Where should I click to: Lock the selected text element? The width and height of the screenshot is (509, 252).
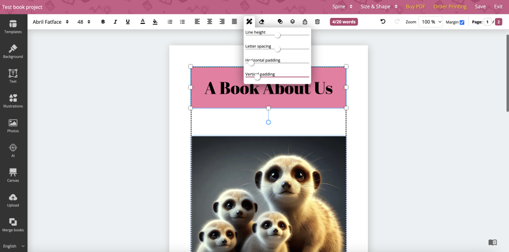coord(305,22)
